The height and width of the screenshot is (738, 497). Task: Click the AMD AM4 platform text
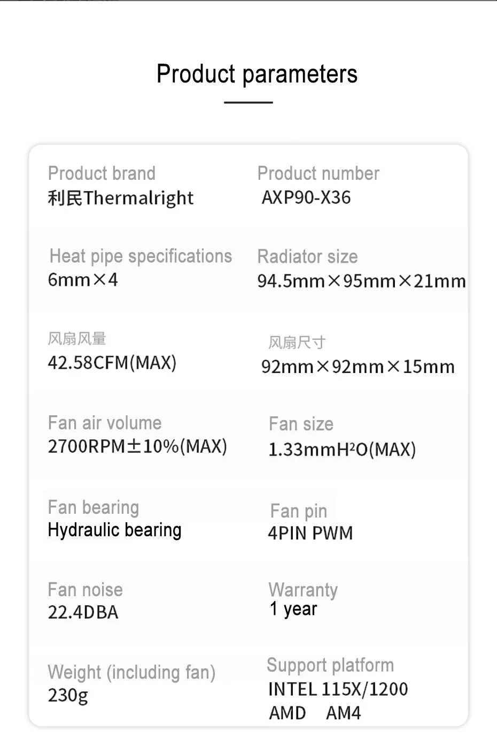(x=315, y=713)
